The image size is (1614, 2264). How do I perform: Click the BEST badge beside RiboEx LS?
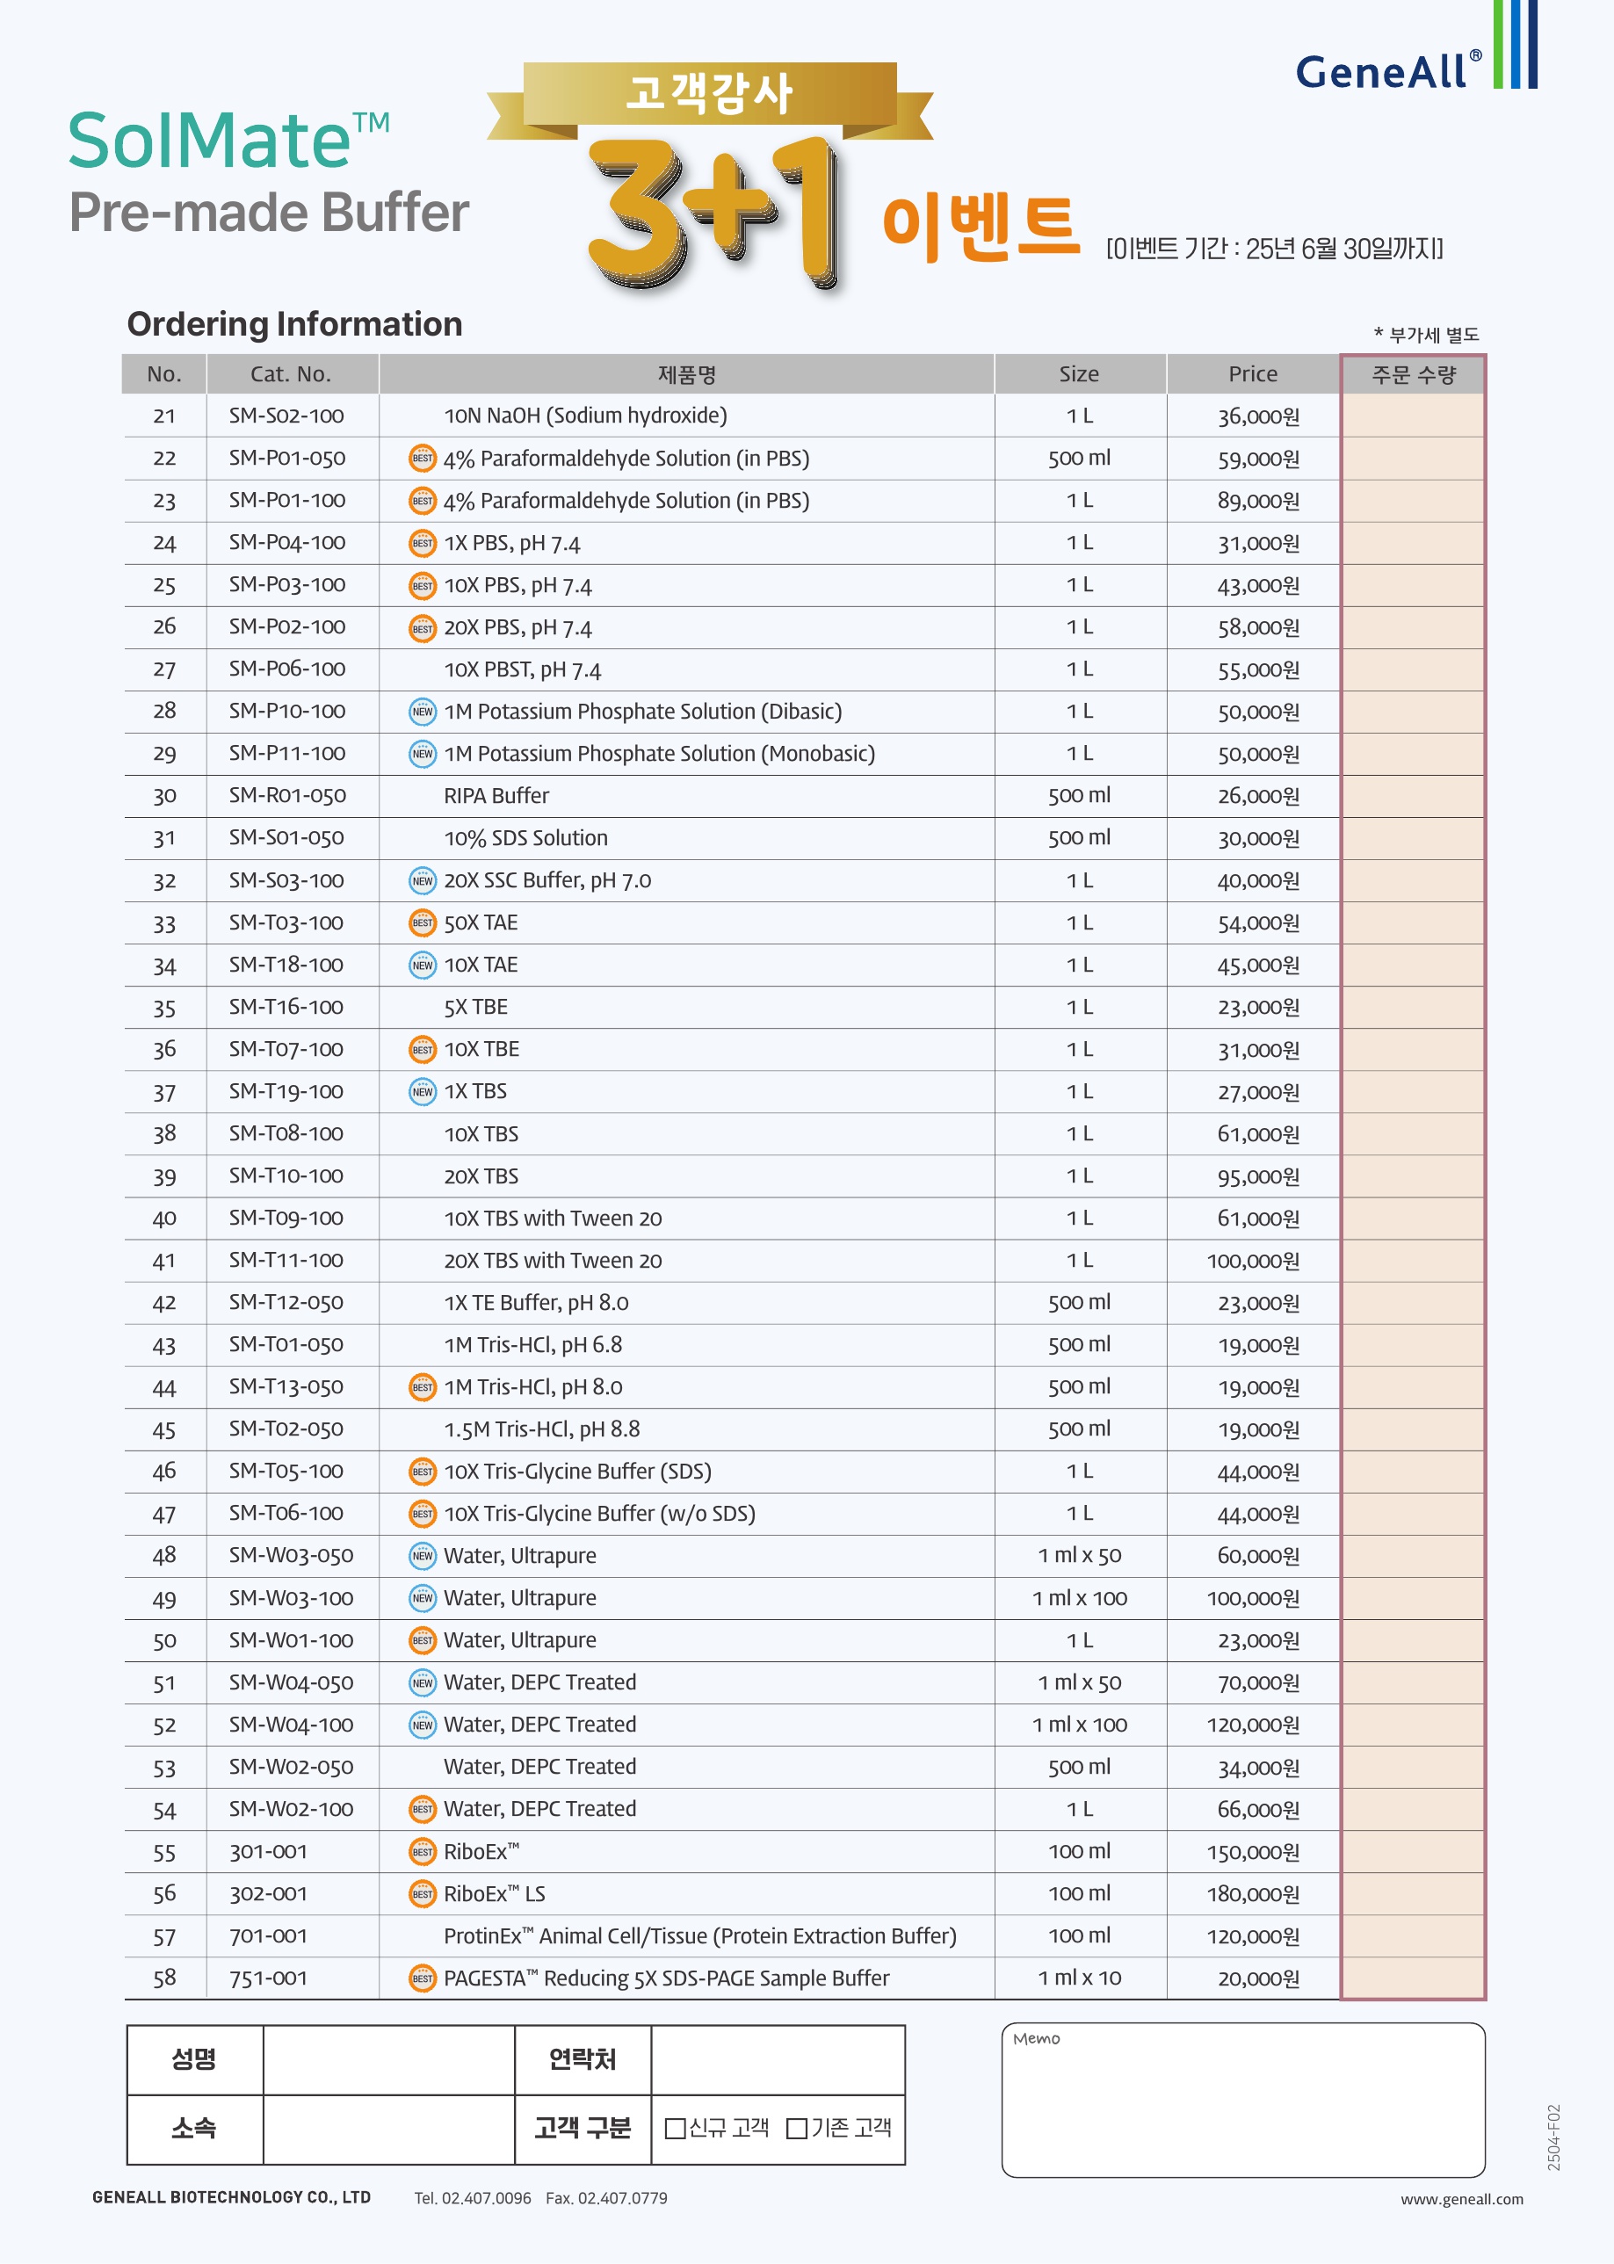[x=423, y=1893]
